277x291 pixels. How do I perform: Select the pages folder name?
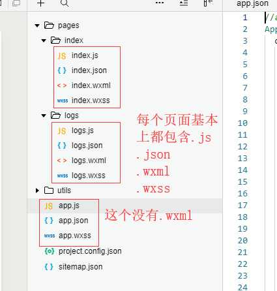tap(68, 25)
